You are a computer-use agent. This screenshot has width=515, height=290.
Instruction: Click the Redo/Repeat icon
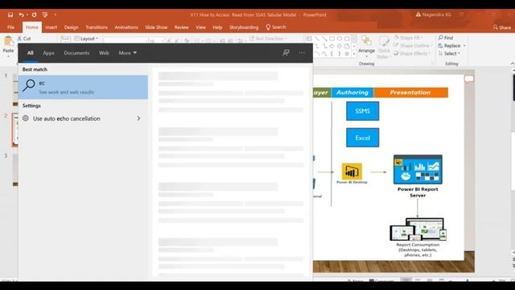pyautogui.click(x=34, y=14)
